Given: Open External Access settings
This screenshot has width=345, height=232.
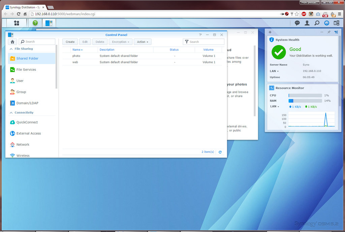Looking at the screenshot, I should click(x=32, y=133).
